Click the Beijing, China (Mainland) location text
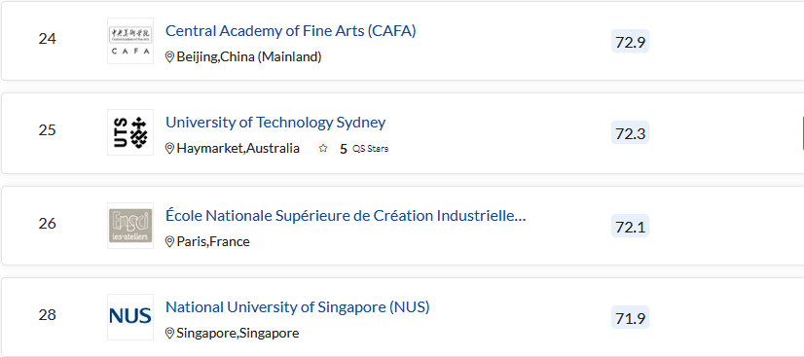The image size is (804, 357). 249,56
